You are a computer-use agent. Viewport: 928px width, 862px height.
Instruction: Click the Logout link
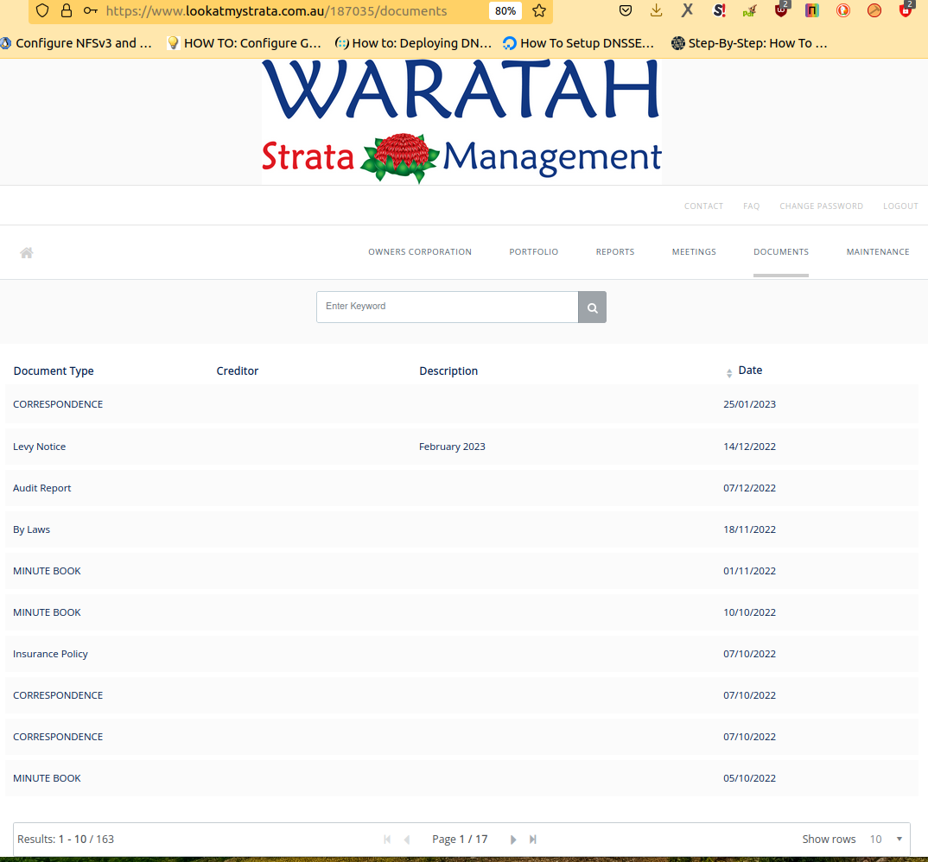[900, 206]
